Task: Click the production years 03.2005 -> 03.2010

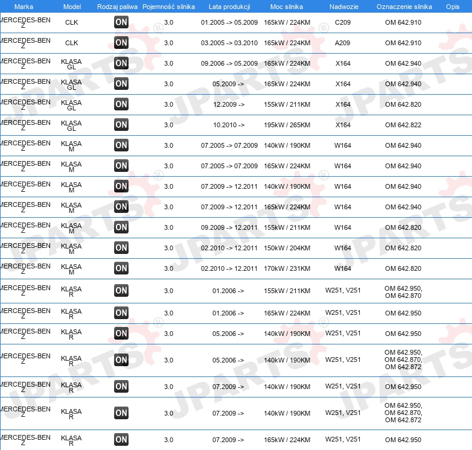Action: (x=229, y=43)
